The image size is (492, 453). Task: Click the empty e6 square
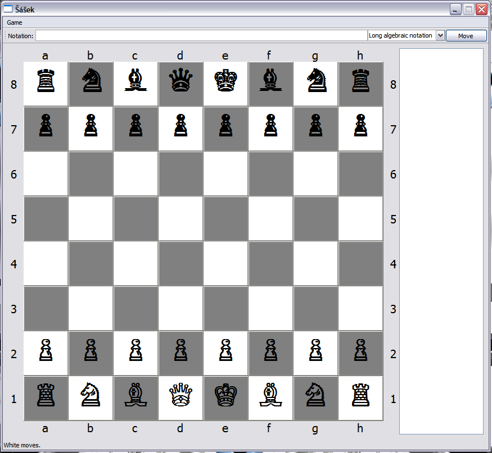225,174
